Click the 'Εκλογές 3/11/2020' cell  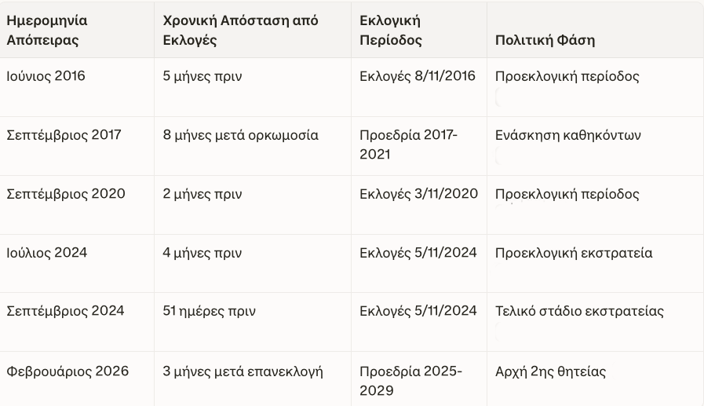click(418, 194)
